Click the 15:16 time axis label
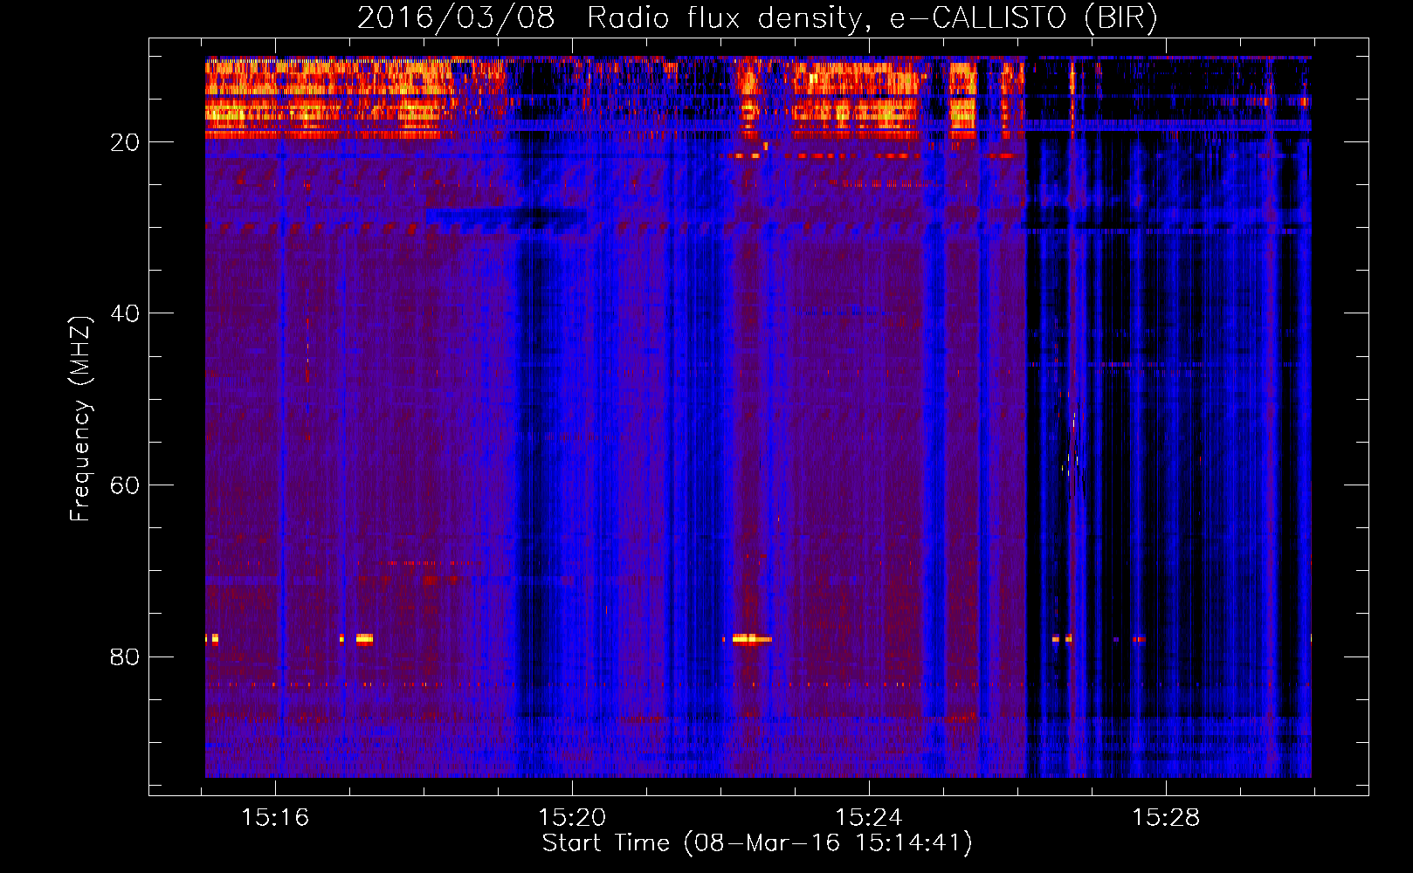 click(275, 817)
